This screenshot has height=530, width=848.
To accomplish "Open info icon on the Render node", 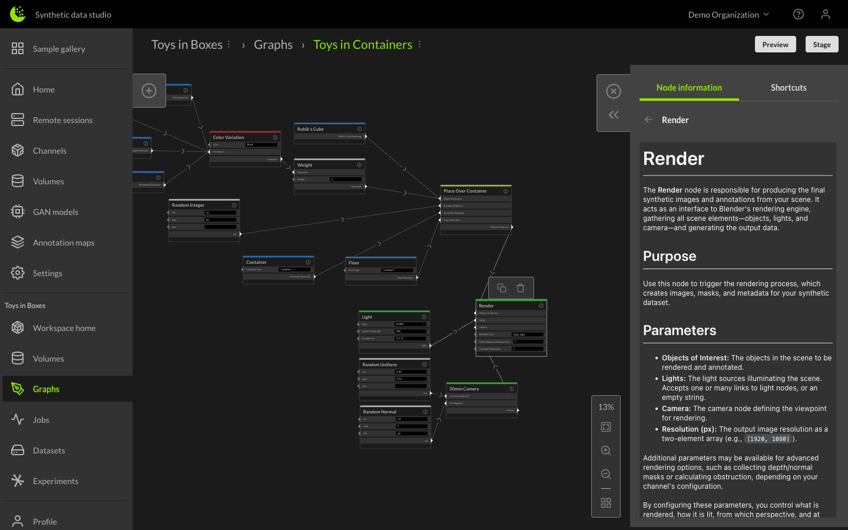I will click(541, 306).
